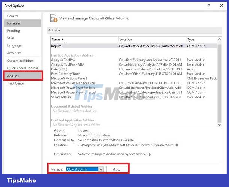
Task: Click the NativeShim.dll location in list
Action: click(151, 46)
